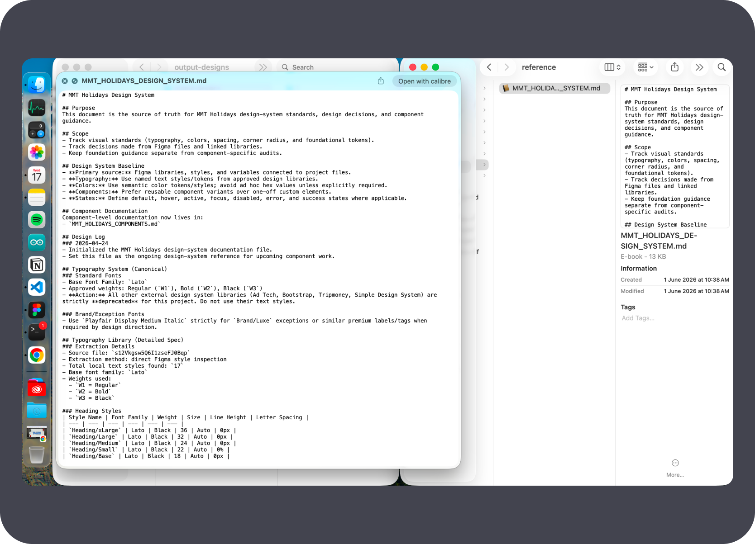Screen dimensions: 755x544
Task: Open Figma from the dock
Action: tap(37, 310)
